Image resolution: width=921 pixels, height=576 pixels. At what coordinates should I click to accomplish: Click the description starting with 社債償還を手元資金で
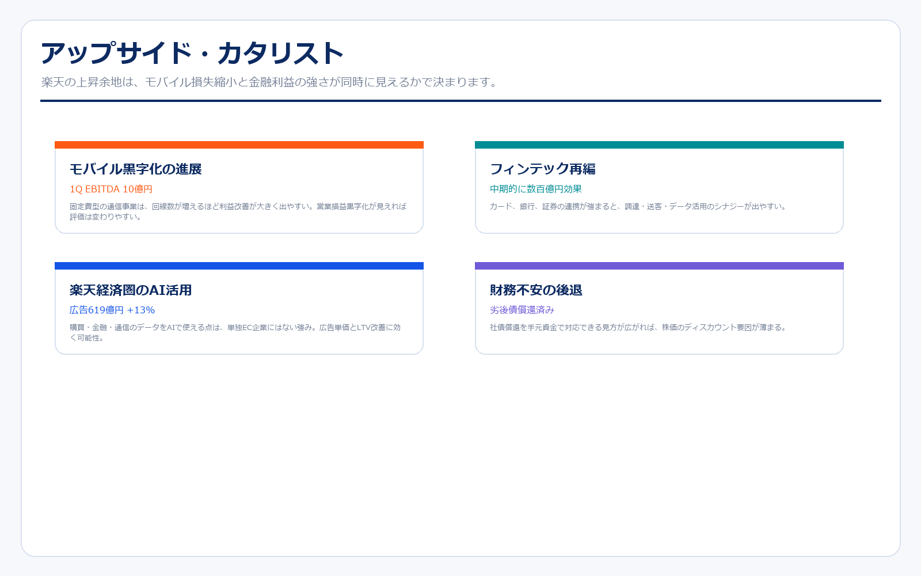tap(638, 327)
